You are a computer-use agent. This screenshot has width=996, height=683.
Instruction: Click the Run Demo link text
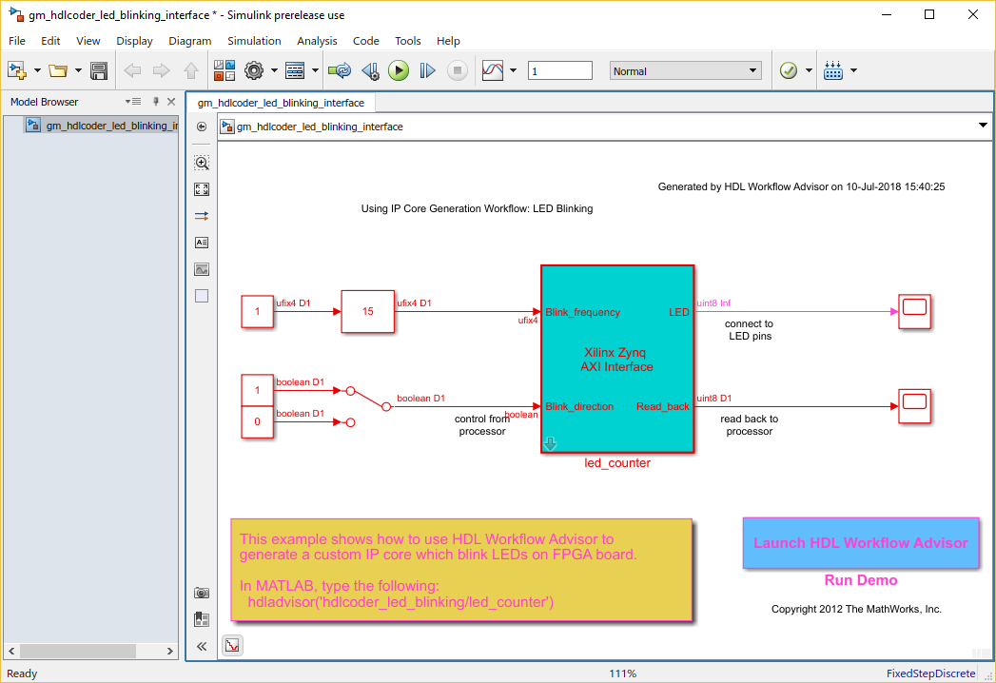[861, 580]
